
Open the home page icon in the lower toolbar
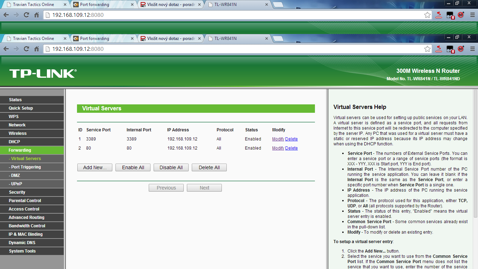click(36, 49)
